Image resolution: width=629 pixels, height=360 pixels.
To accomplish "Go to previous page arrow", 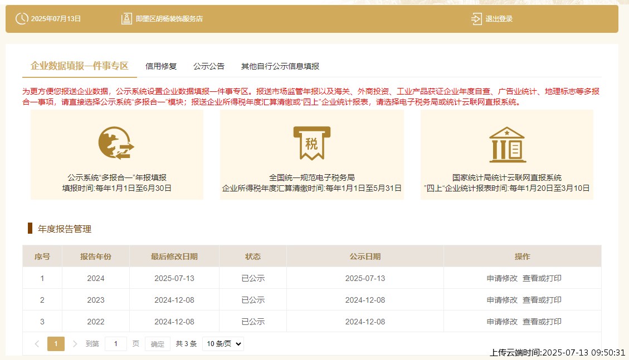I will click(37, 343).
